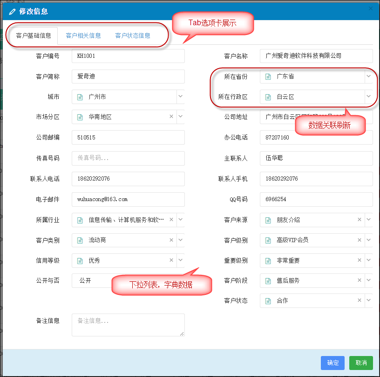The width and height of the screenshot is (380, 377).
Task: Open the 客户阶段 dropdown arrow
Action: tap(369, 280)
